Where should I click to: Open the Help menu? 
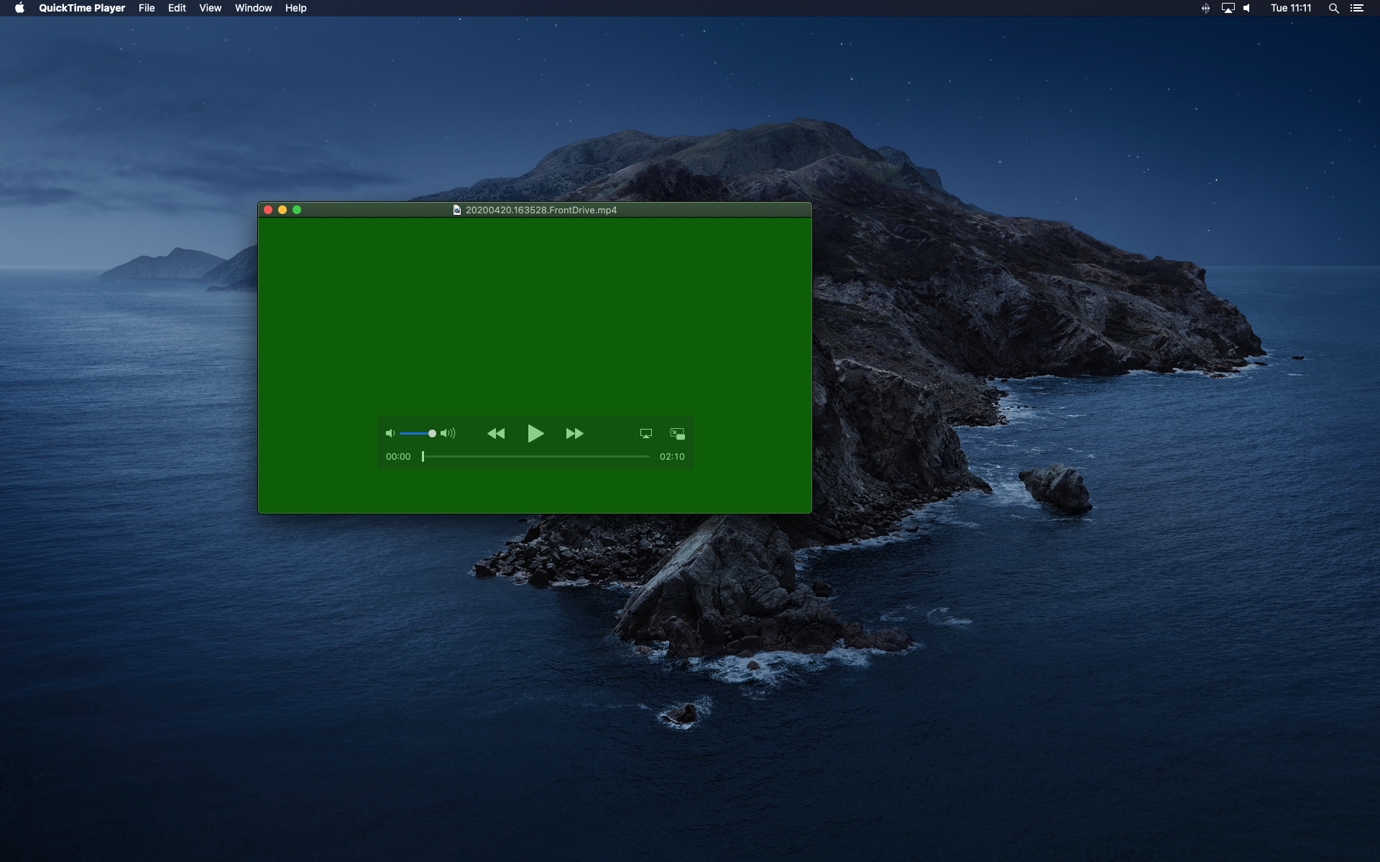(295, 8)
